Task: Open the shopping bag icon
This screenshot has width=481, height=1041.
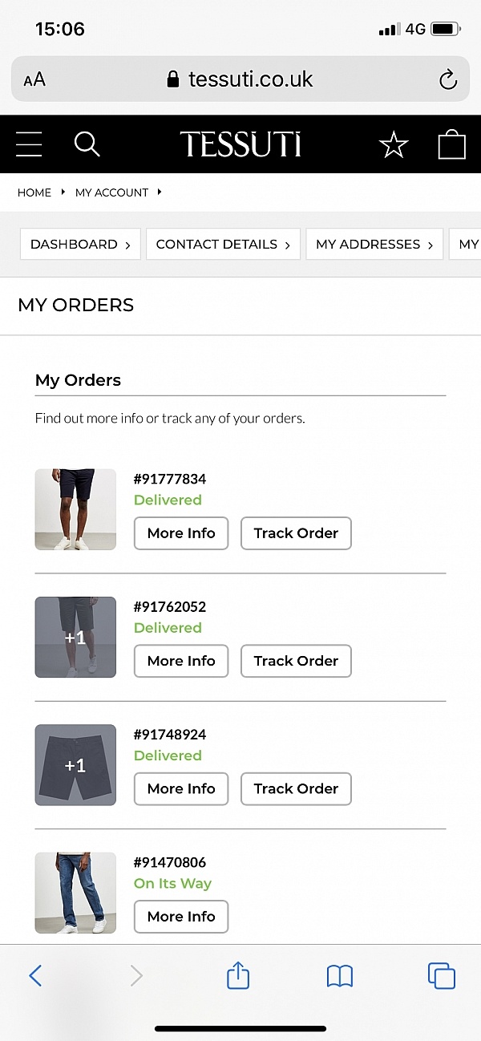Action: click(451, 144)
